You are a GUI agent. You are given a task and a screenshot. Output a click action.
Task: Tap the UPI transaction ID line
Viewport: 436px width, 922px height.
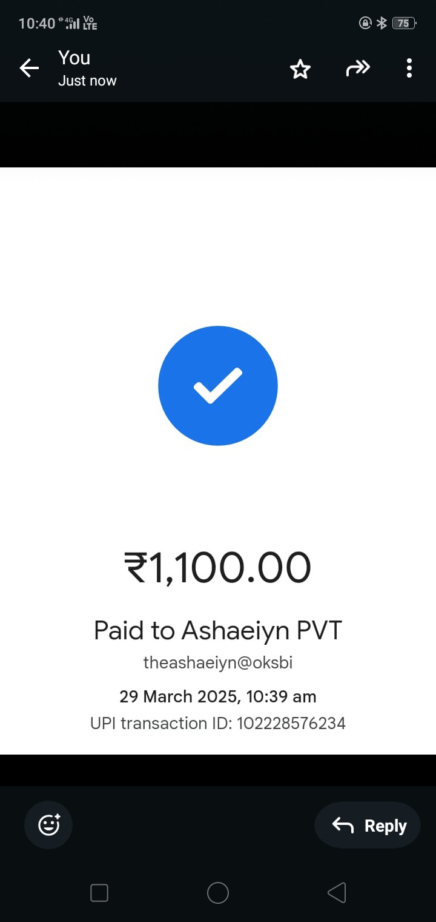pyautogui.click(x=218, y=723)
